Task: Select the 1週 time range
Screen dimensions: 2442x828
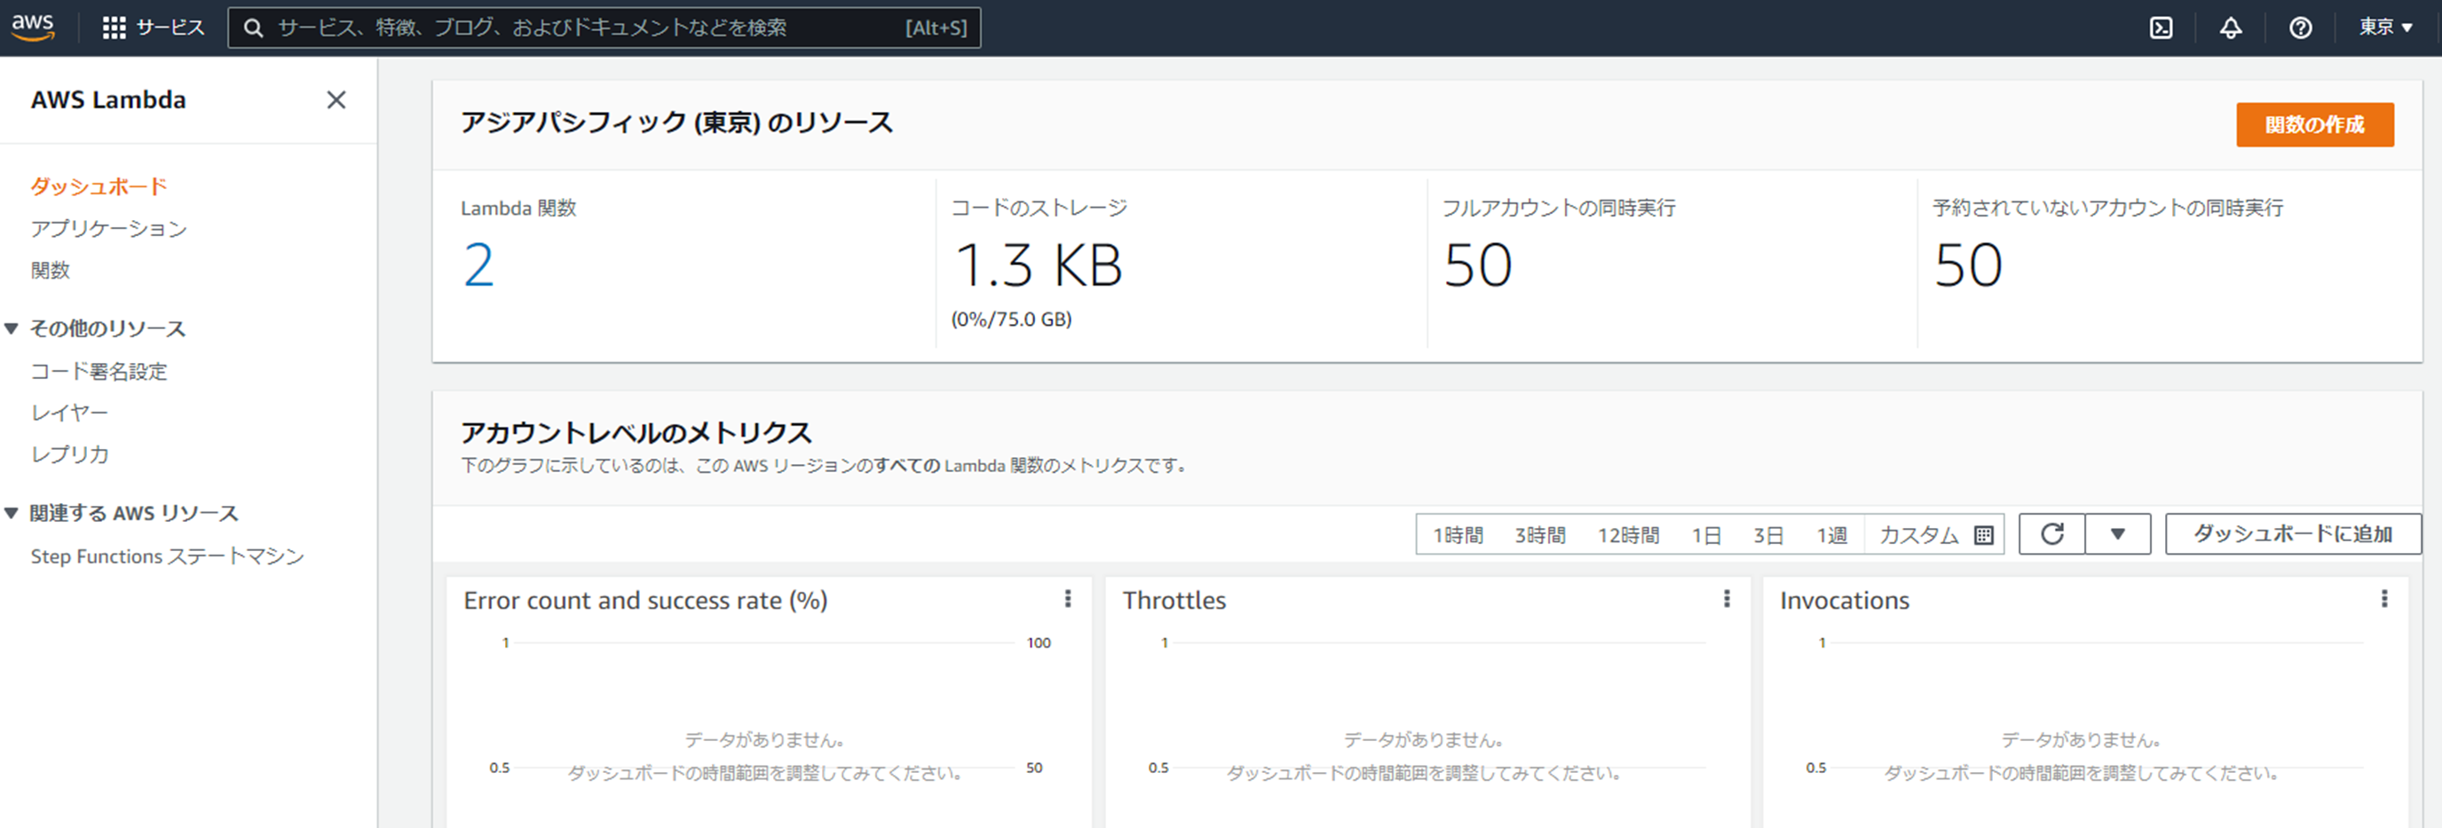Action: tap(1830, 535)
